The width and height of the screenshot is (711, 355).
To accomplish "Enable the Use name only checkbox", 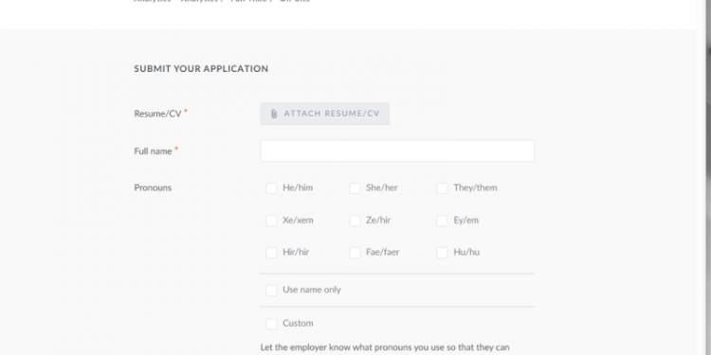I will tap(271, 291).
